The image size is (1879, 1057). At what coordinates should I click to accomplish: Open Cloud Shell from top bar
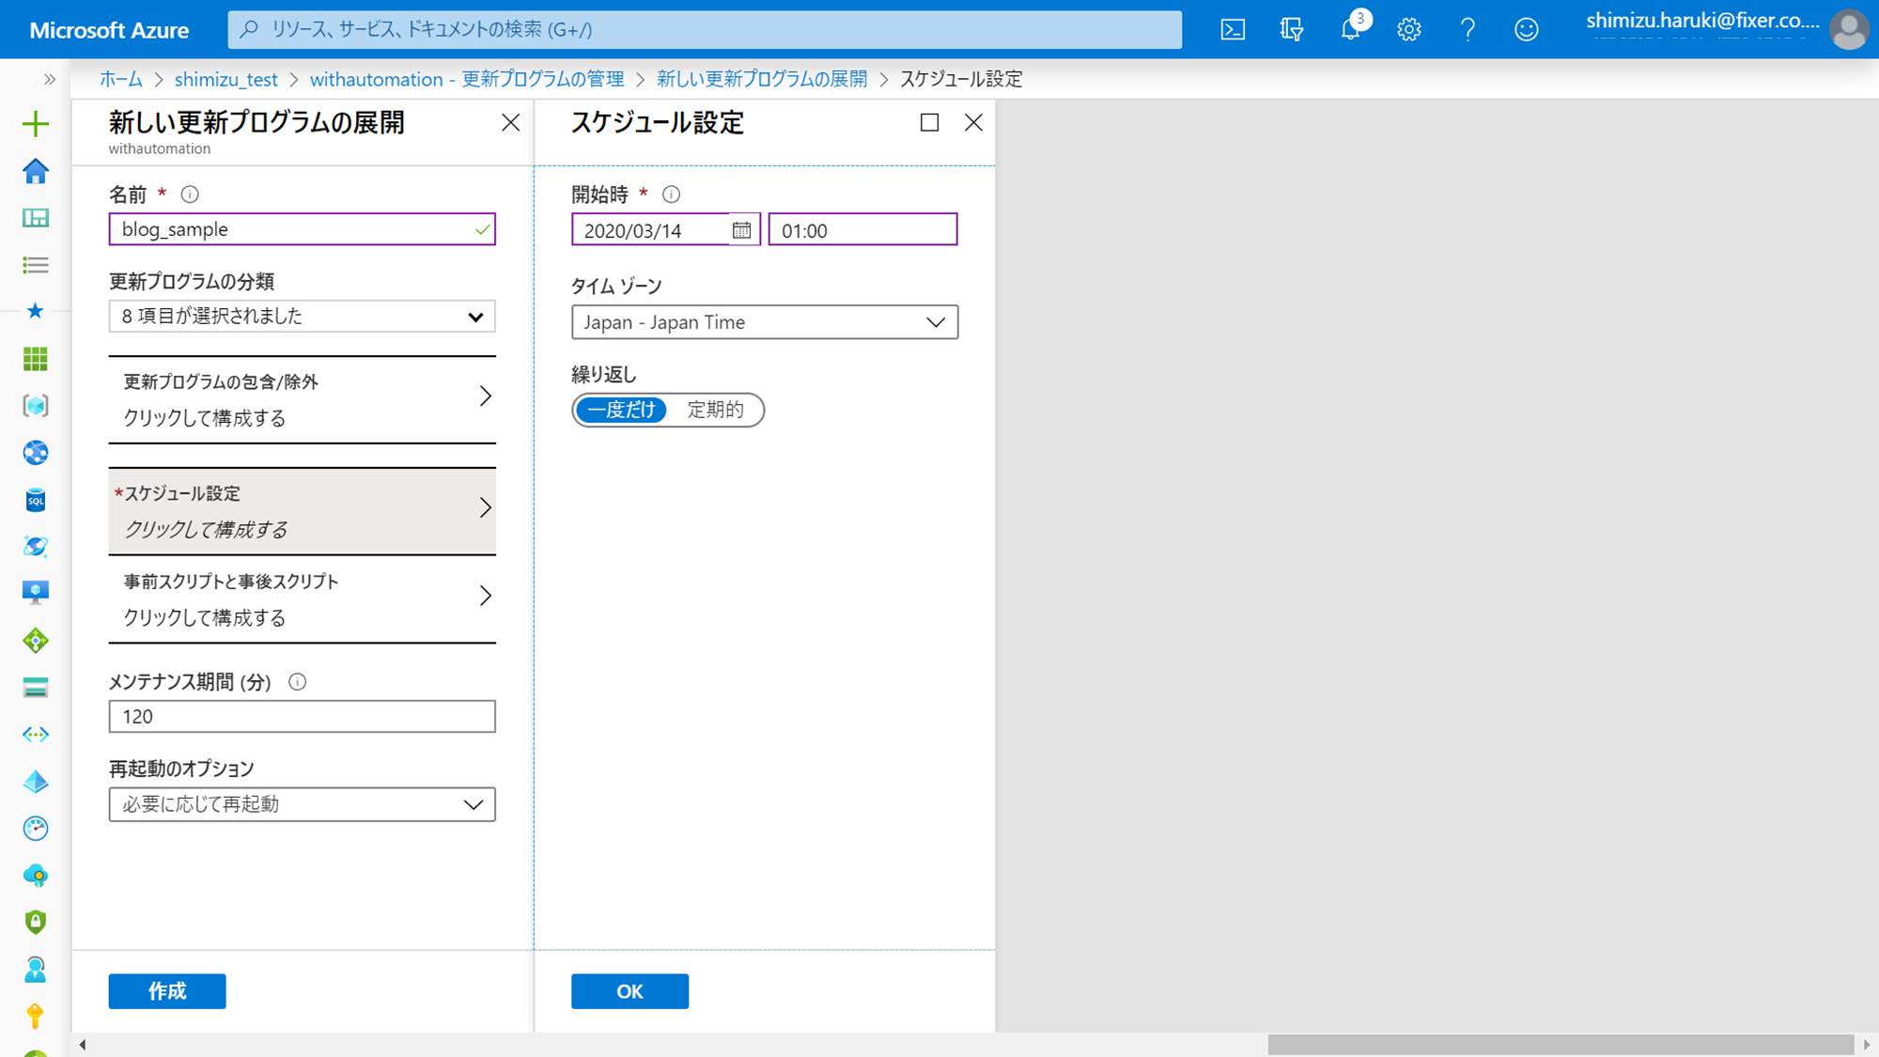point(1233,29)
